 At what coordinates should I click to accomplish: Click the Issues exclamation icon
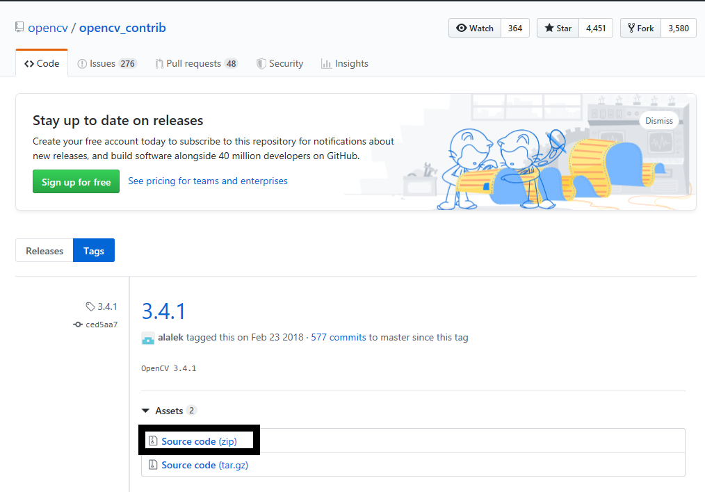[82, 64]
